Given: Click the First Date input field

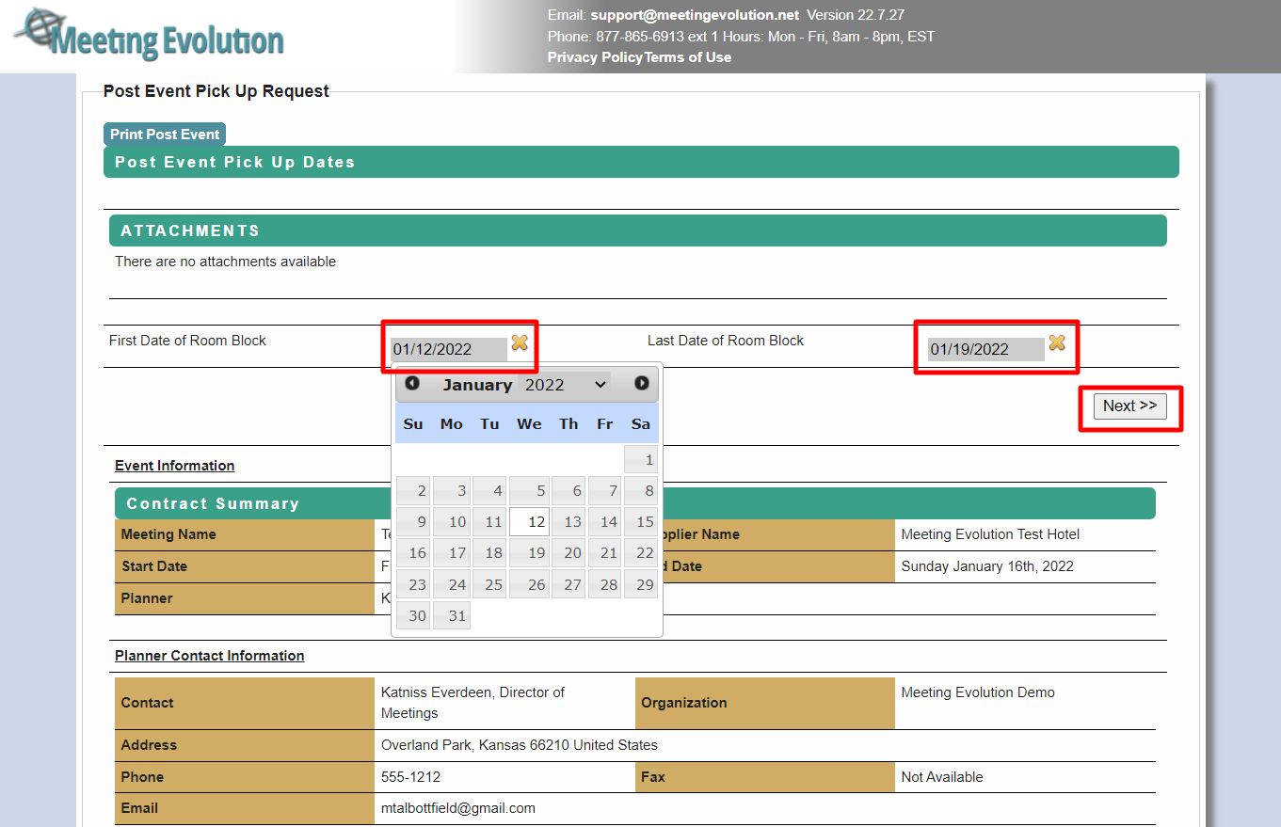Looking at the screenshot, I should pos(448,349).
